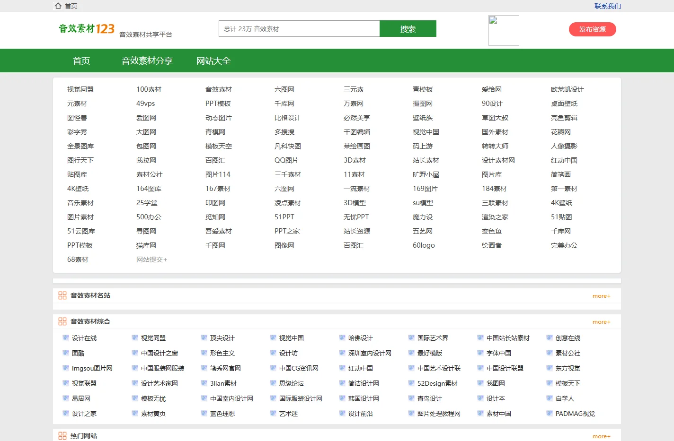Image resolution: width=674 pixels, height=441 pixels.
Task: Focus the 总计 23万 音效素材 search field
Action: point(299,29)
